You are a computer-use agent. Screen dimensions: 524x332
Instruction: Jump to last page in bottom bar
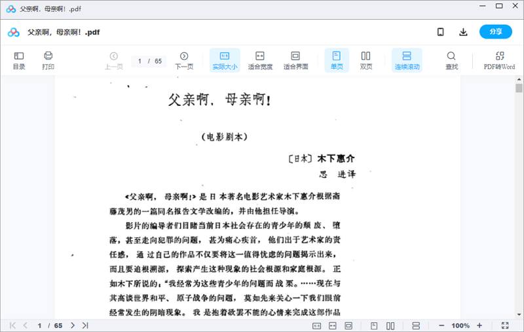click(x=85, y=325)
